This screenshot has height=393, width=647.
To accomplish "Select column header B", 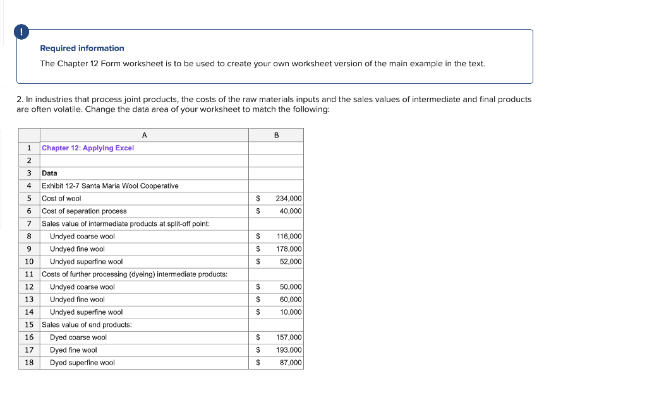I will [275, 134].
